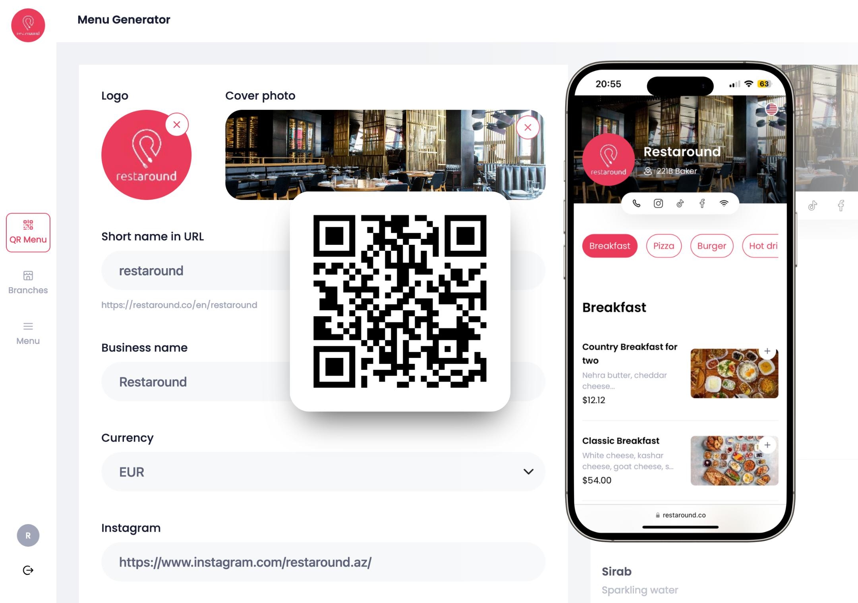Click the restaround.co URL link
Image resolution: width=858 pixels, height=603 pixels.
click(x=682, y=514)
